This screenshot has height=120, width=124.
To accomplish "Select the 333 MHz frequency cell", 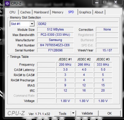I will tap(103, 65).
